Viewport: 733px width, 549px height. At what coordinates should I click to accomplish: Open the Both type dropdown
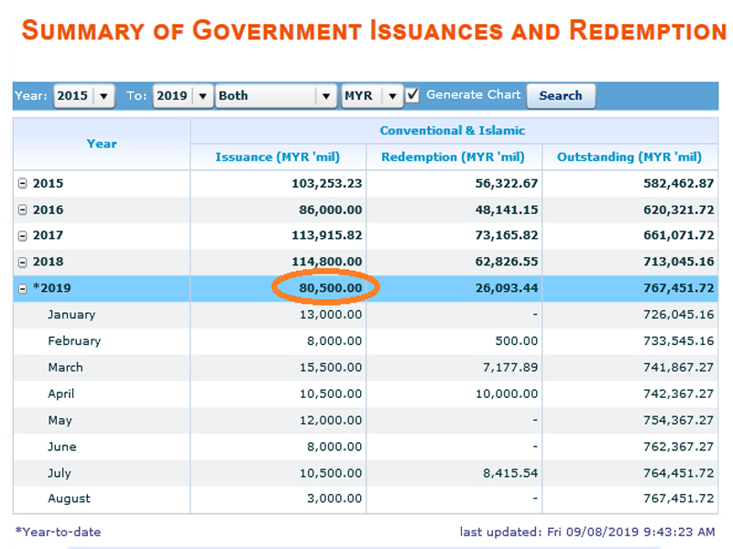326,96
